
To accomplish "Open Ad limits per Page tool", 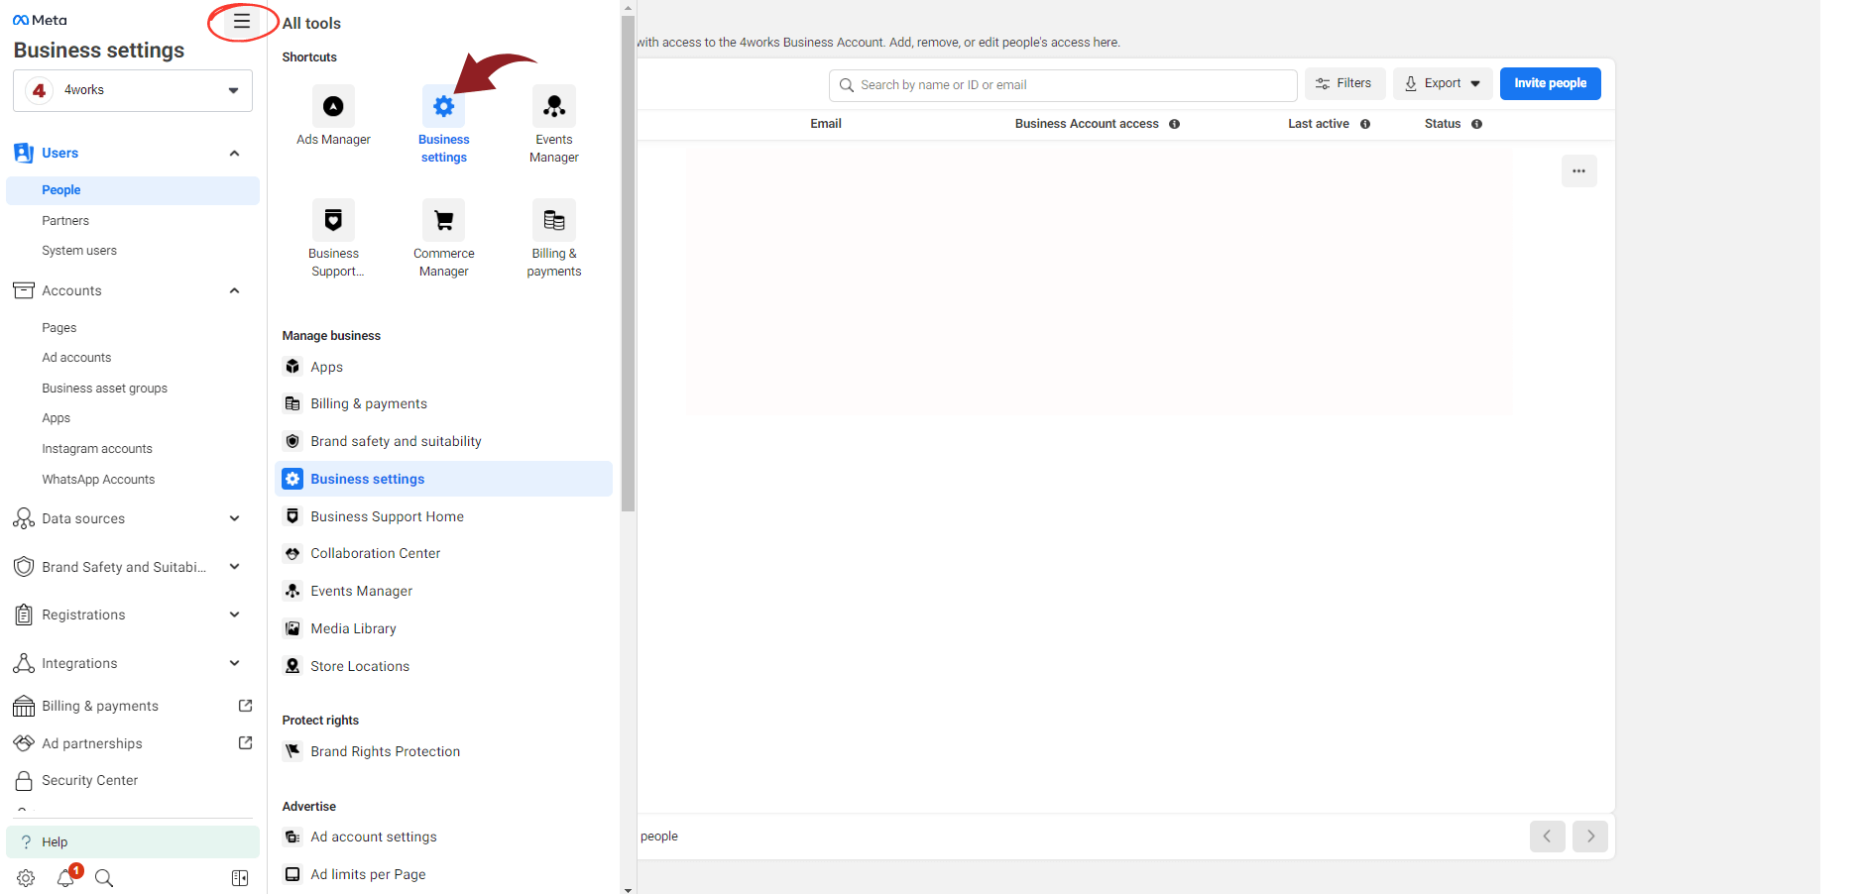I will pyautogui.click(x=443, y=874).
